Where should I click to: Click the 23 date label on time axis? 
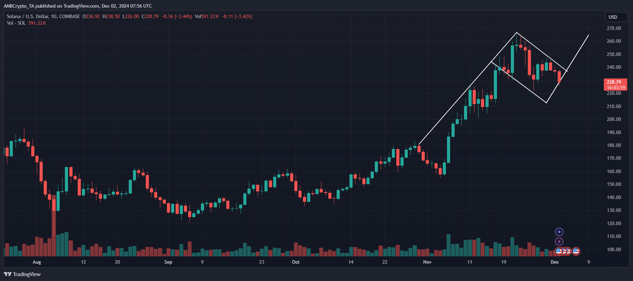[262, 262]
